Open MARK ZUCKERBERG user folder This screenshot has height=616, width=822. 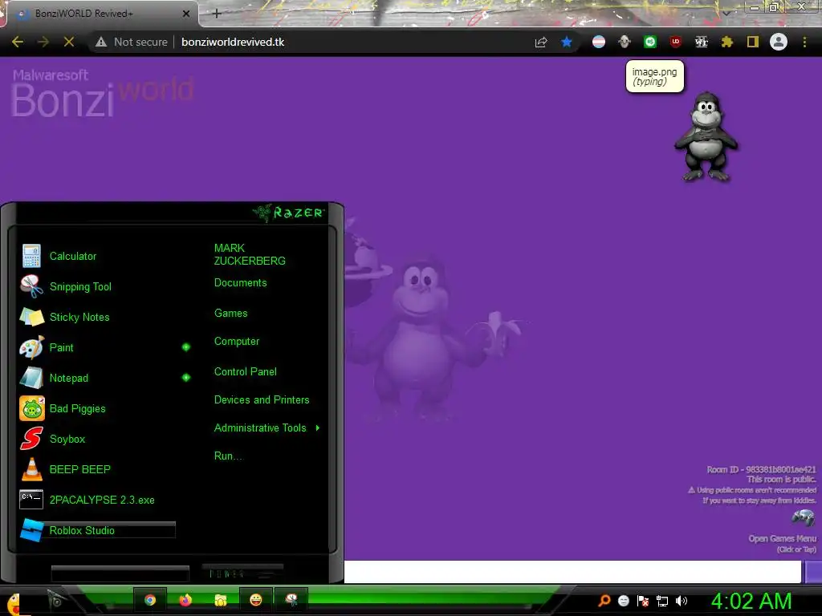click(x=250, y=254)
